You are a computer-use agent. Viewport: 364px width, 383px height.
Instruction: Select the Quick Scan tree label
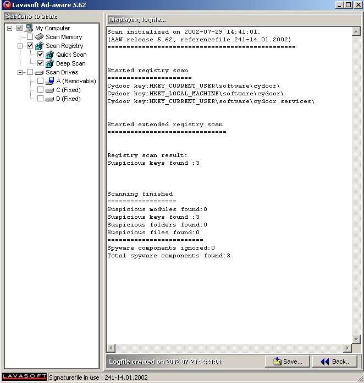71,55
